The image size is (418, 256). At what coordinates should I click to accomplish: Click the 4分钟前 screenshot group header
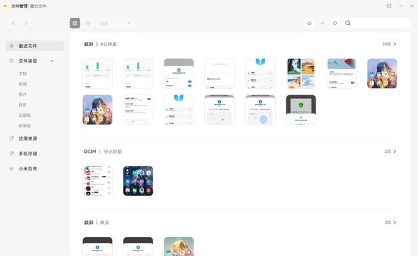(x=100, y=45)
